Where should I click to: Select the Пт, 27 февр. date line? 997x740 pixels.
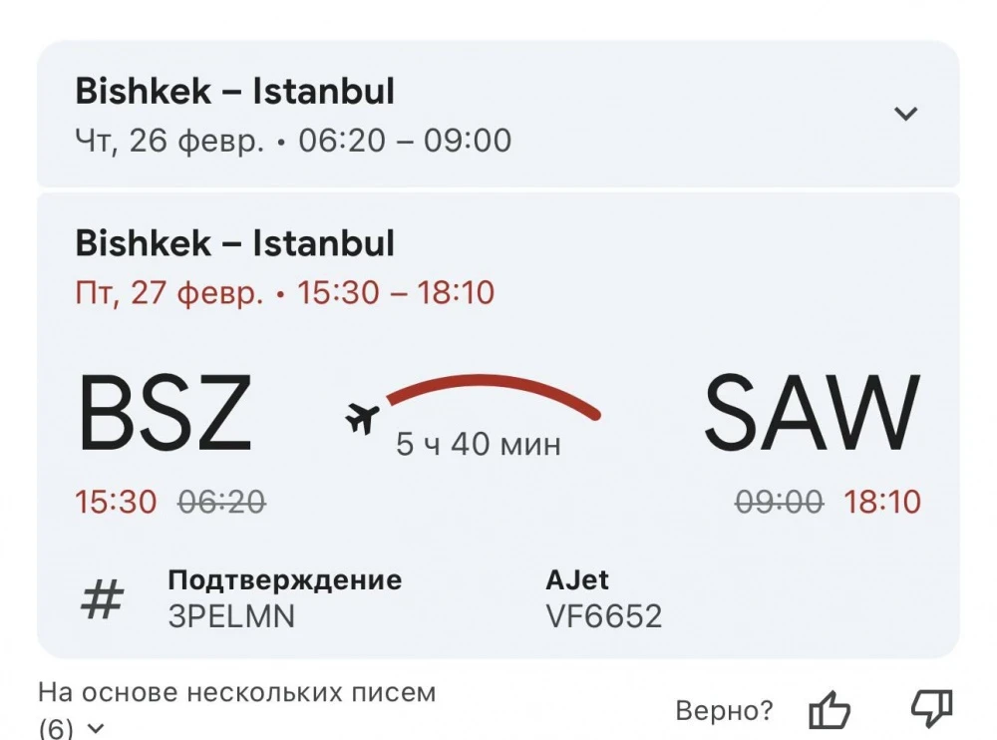(x=287, y=292)
